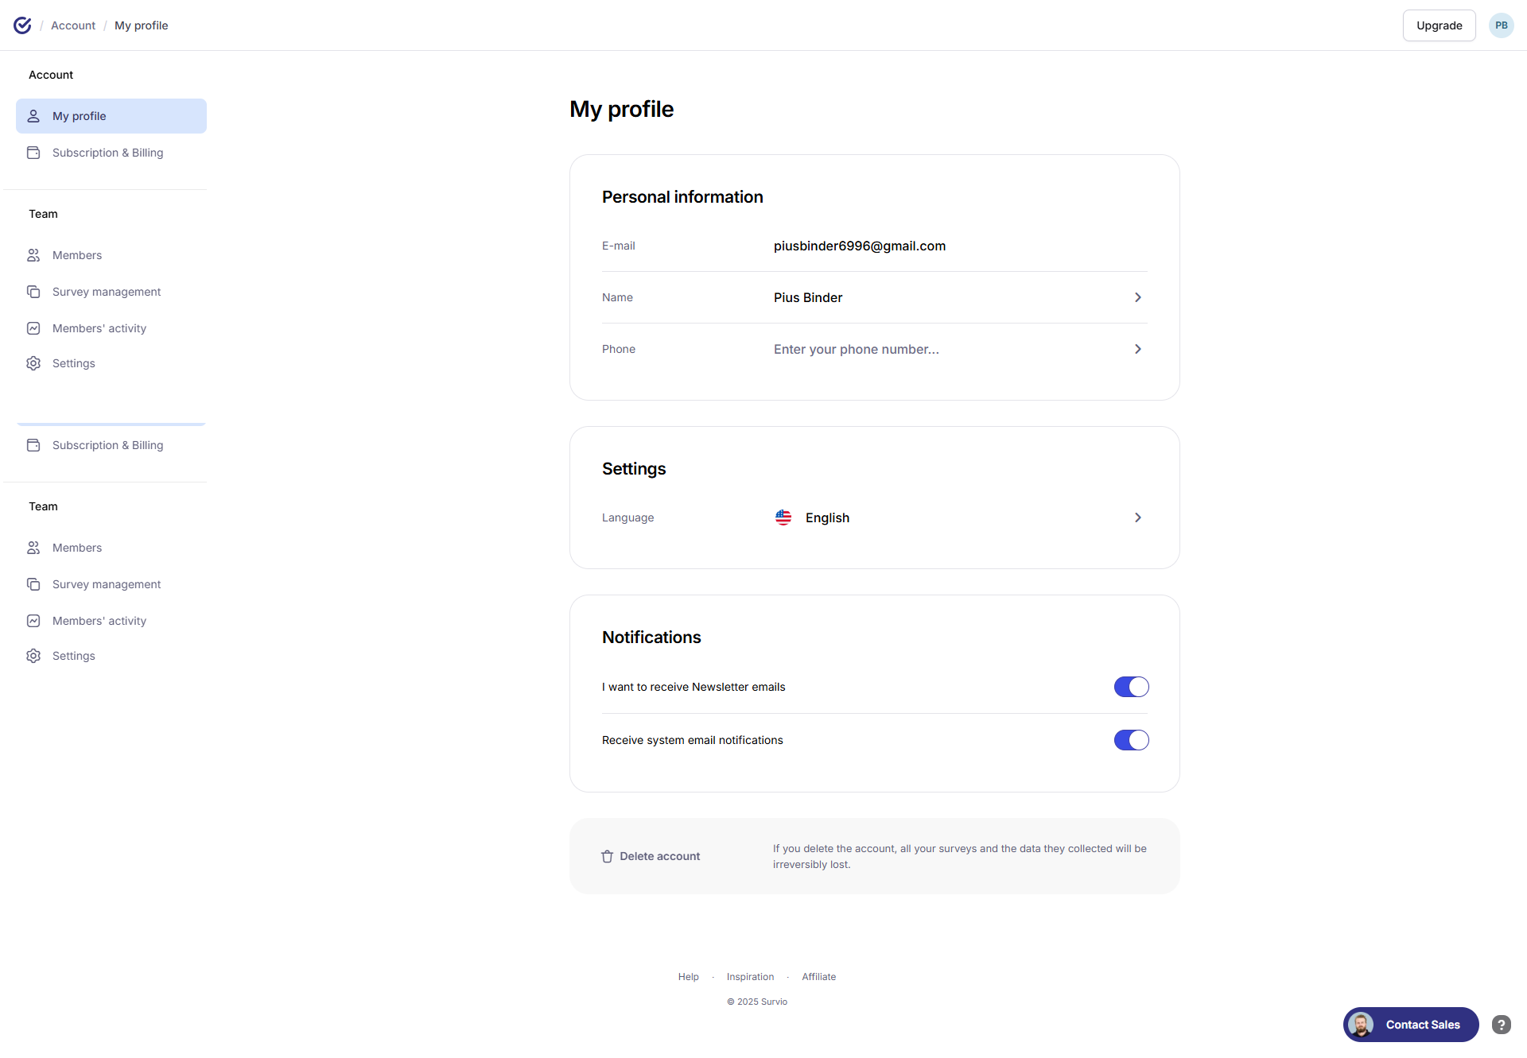Open the Language selection chevron

[x=1137, y=517]
